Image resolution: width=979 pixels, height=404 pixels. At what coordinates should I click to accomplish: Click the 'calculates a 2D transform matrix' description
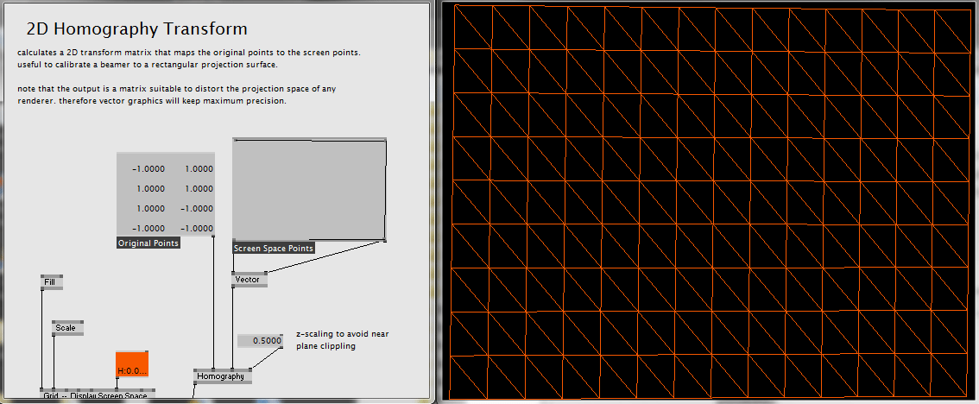coord(189,59)
